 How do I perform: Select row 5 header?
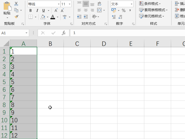click(x=5, y=82)
